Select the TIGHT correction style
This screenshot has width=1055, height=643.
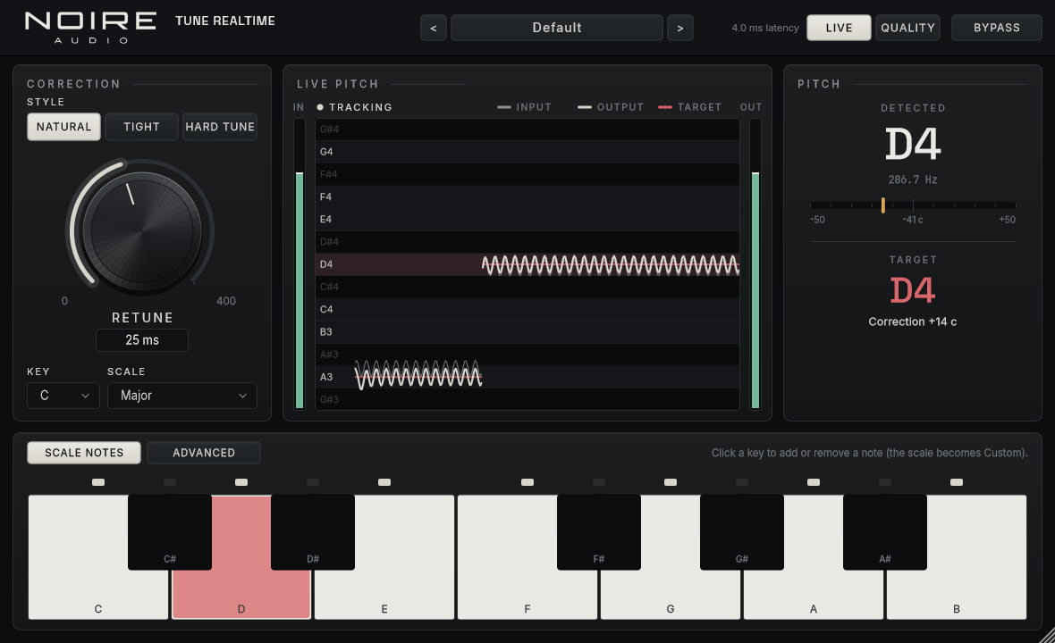pyautogui.click(x=141, y=126)
